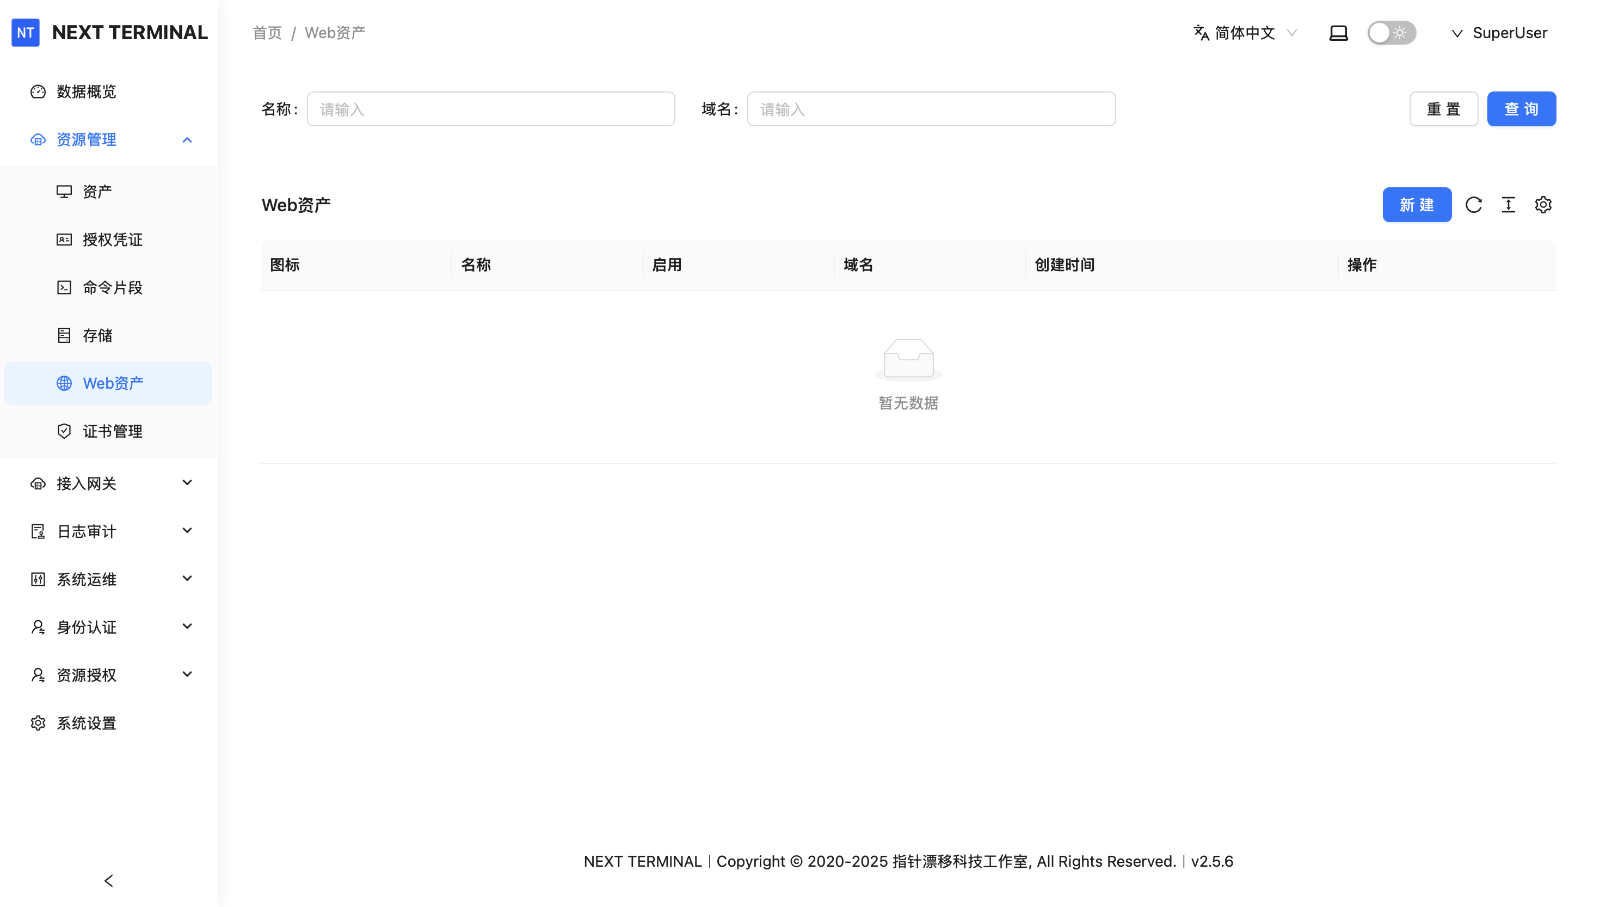Collapse sidebar with bottom arrow icon
The height and width of the screenshot is (907, 1600).
click(x=108, y=880)
